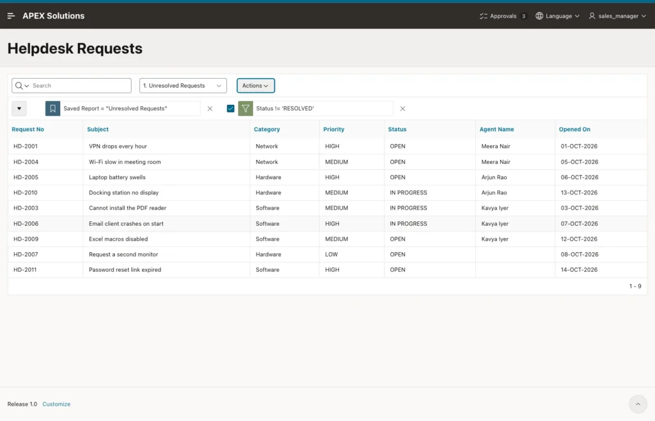Image resolution: width=655 pixels, height=421 pixels.
Task: Click the subject 'Request a second monitor'
Action: [x=123, y=255]
